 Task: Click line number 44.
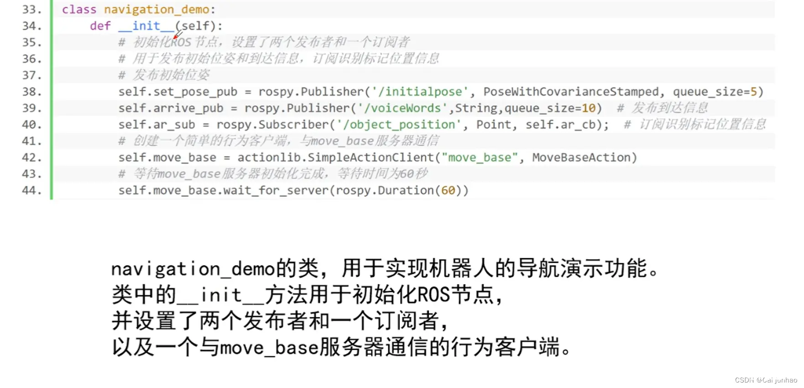[31, 190]
